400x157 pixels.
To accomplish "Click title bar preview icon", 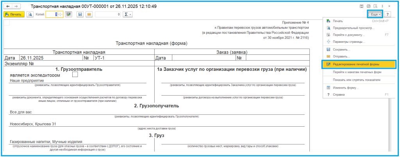I will (375, 6).
